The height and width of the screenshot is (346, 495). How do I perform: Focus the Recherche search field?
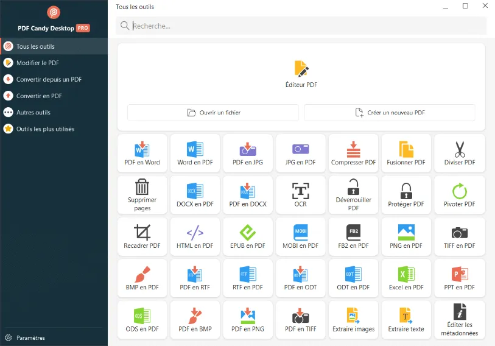click(x=304, y=26)
